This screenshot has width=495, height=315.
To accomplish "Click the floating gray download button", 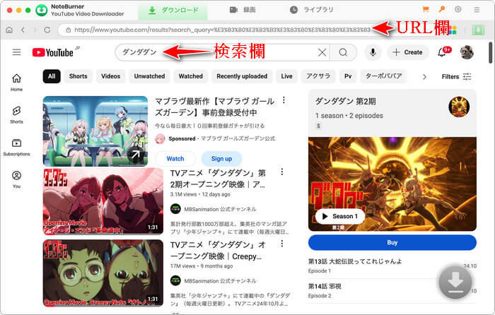I will coord(455,283).
